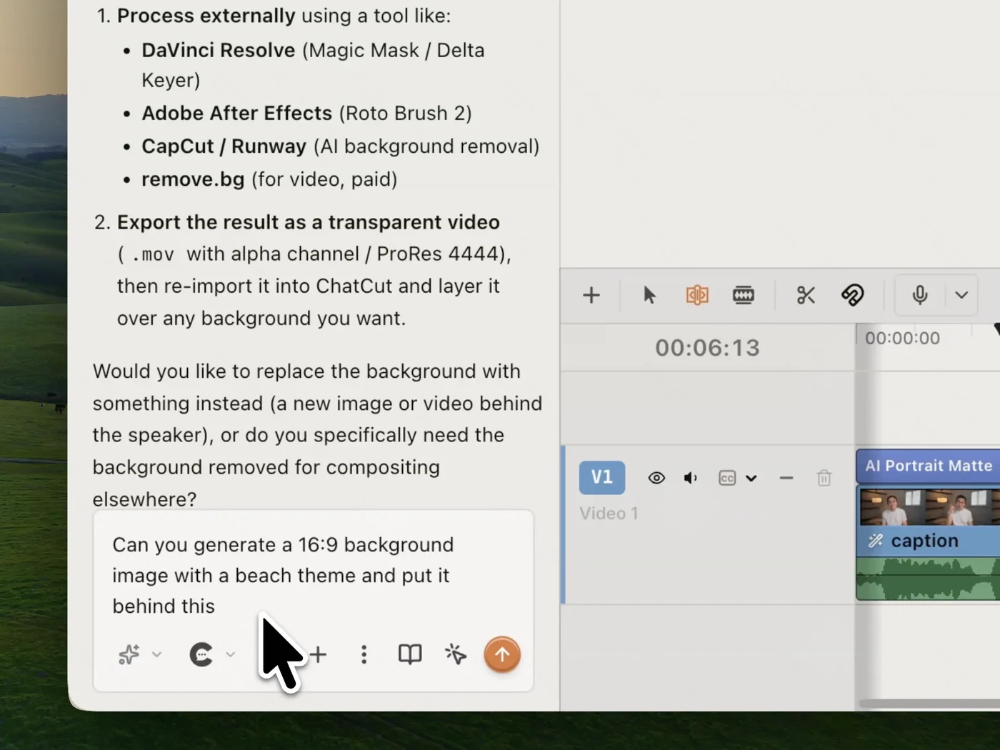Delete V1 track with trash icon
The width and height of the screenshot is (1000, 750).
[x=824, y=478]
